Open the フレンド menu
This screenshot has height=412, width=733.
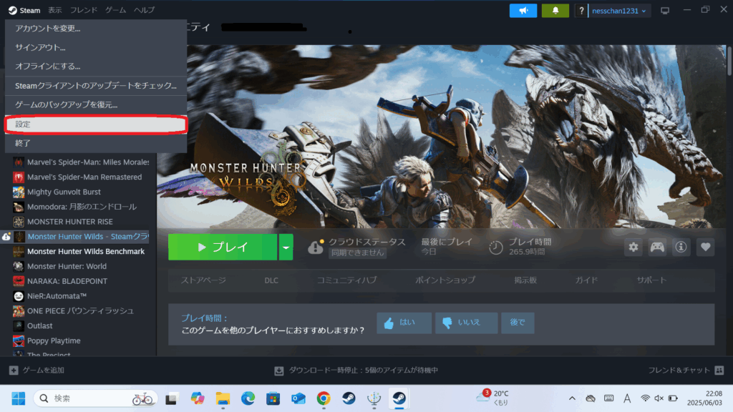pyautogui.click(x=84, y=10)
